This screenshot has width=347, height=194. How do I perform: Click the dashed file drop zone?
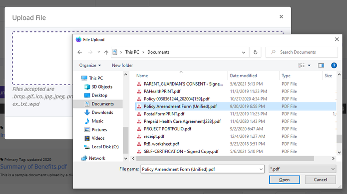tap(42, 58)
